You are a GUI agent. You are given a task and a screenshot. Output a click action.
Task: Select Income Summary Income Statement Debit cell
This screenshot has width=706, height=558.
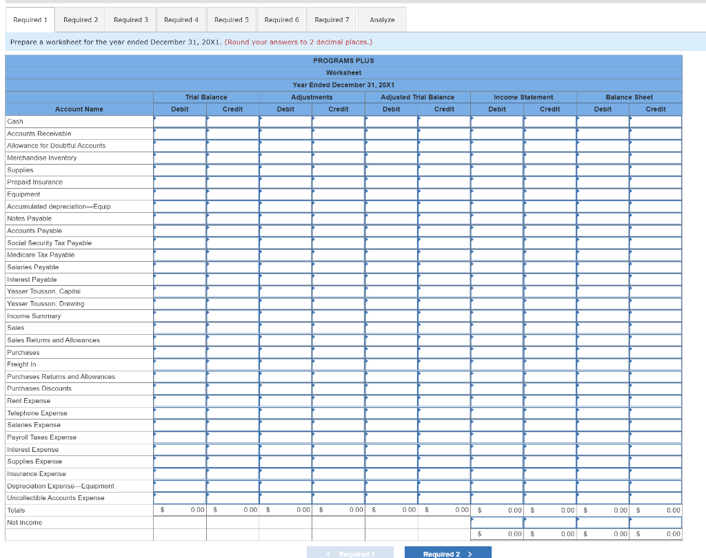click(x=497, y=316)
